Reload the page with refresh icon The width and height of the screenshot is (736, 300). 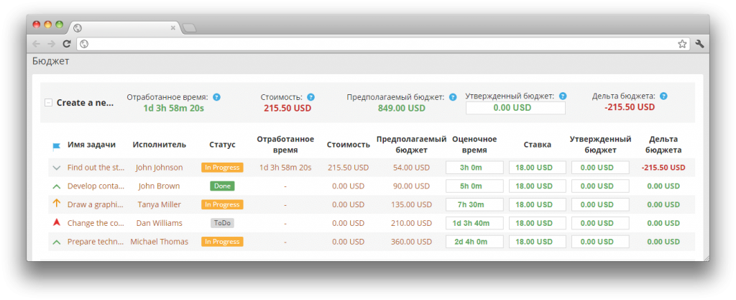click(x=67, y=44)
